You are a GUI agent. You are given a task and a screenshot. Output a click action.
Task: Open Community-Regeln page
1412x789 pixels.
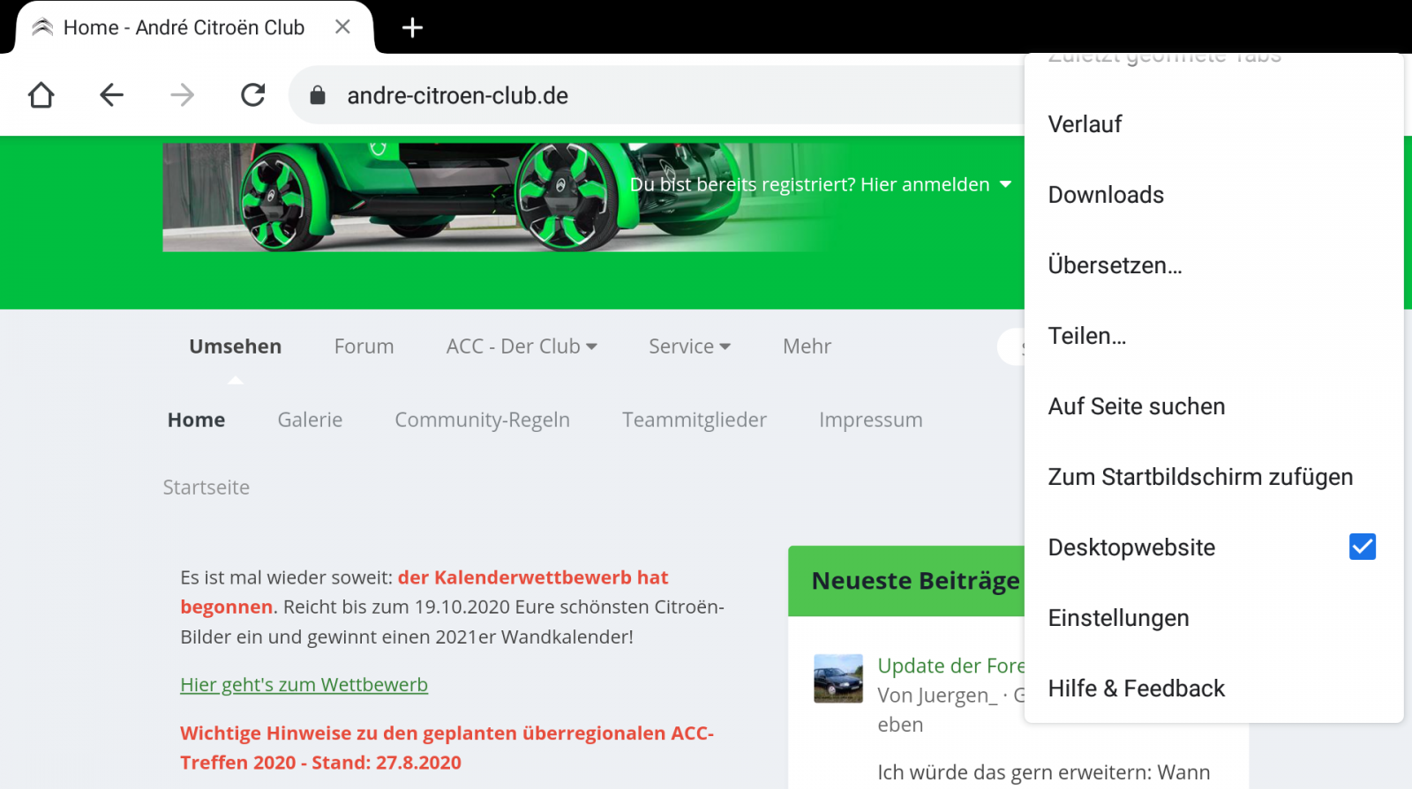482,420
